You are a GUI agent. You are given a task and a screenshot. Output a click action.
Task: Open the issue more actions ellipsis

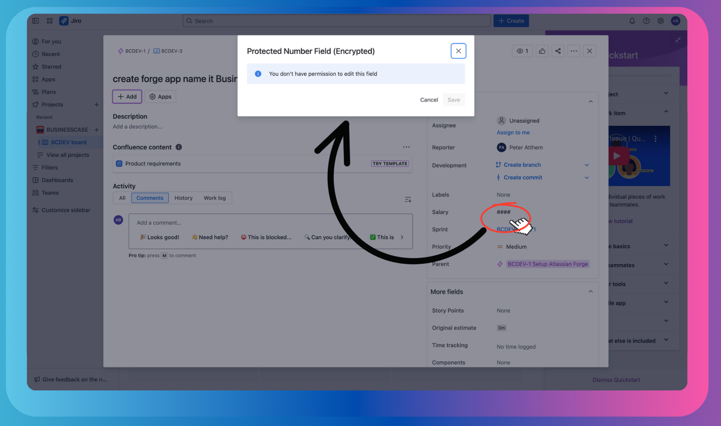click(574, 51)
